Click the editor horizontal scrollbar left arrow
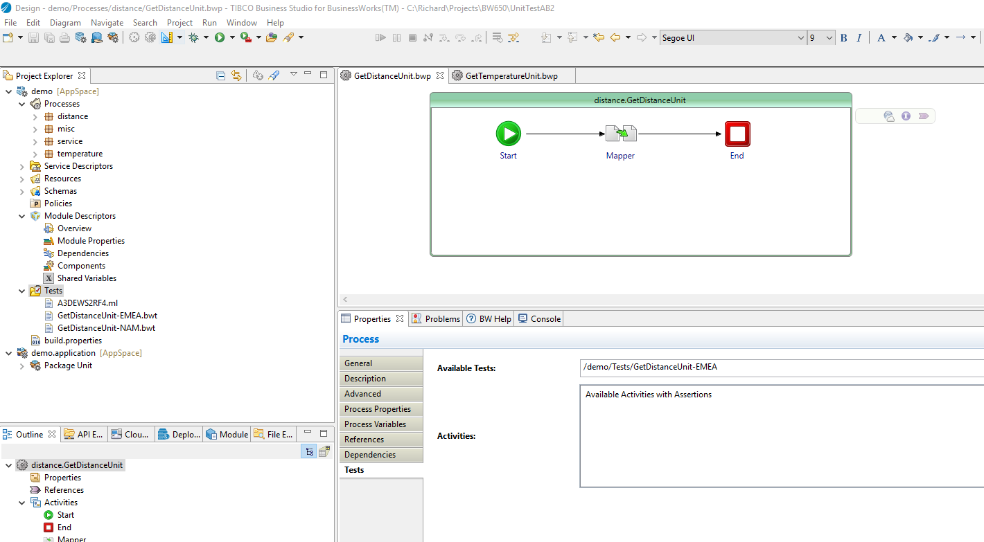 [344, 300]
